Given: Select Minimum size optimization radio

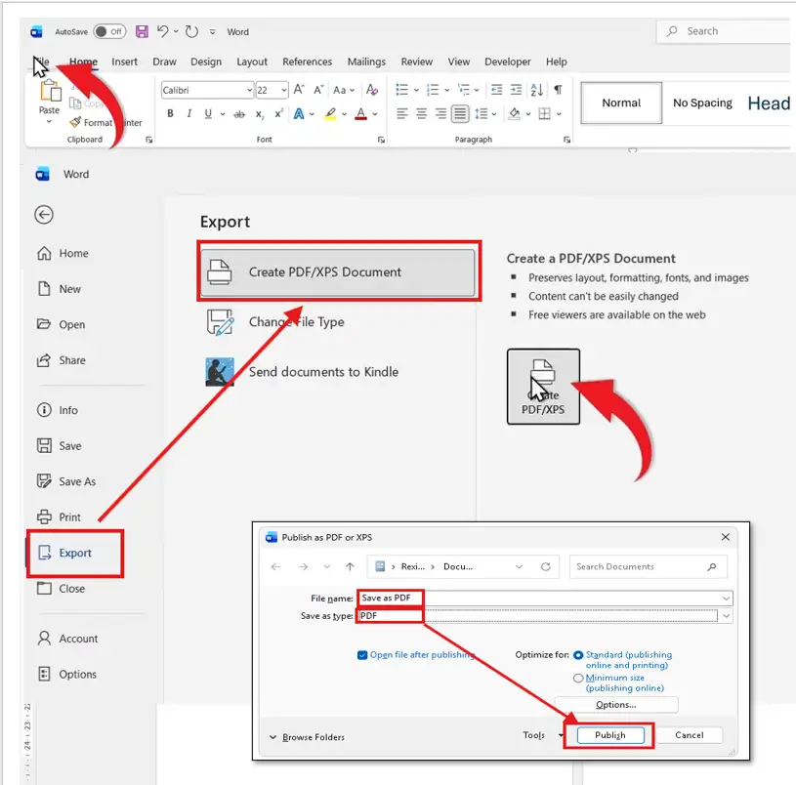Looking at the screenshot, I should pos(577,678).
